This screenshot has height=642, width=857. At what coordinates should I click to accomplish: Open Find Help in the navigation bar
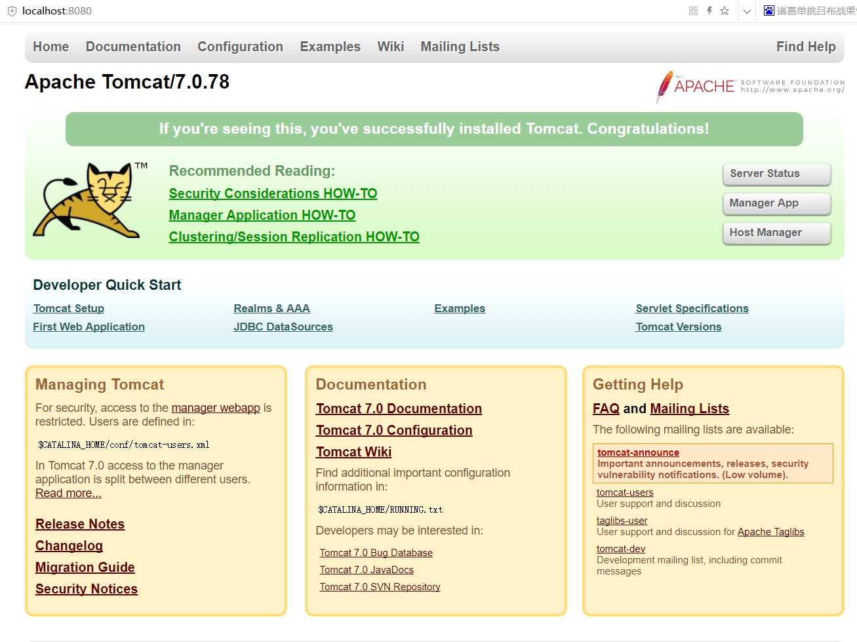[x=806, y=47]
